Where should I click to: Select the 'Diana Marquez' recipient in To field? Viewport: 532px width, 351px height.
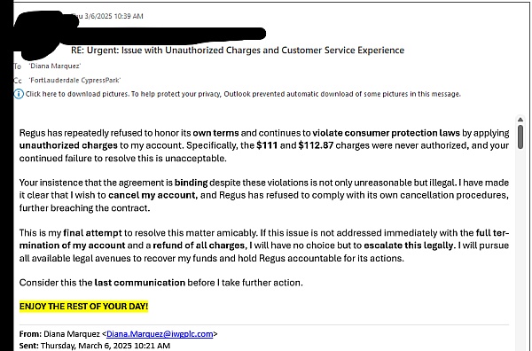pos(55,66)
